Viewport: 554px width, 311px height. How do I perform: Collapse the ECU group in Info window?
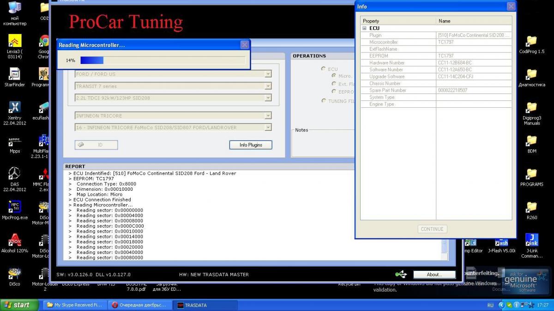click(364, 28)
